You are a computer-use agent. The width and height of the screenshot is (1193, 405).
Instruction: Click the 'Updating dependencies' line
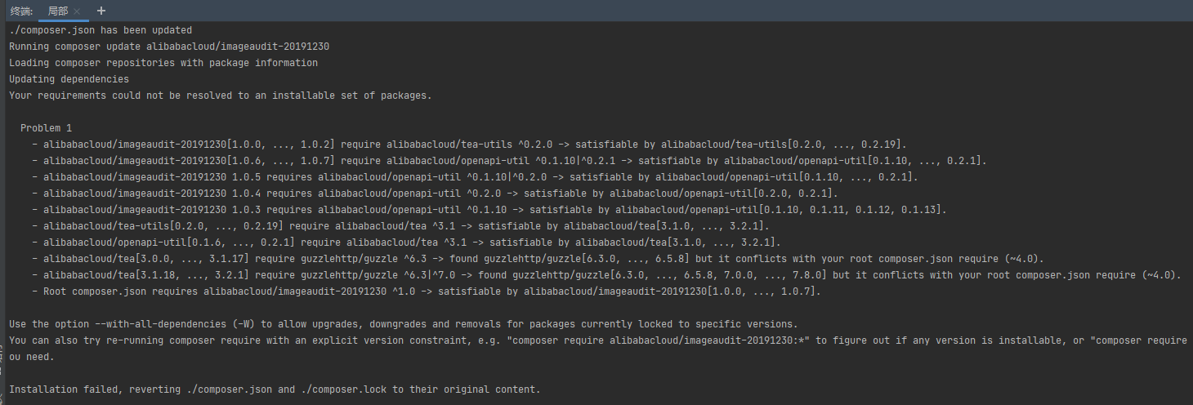pos(69,79)
